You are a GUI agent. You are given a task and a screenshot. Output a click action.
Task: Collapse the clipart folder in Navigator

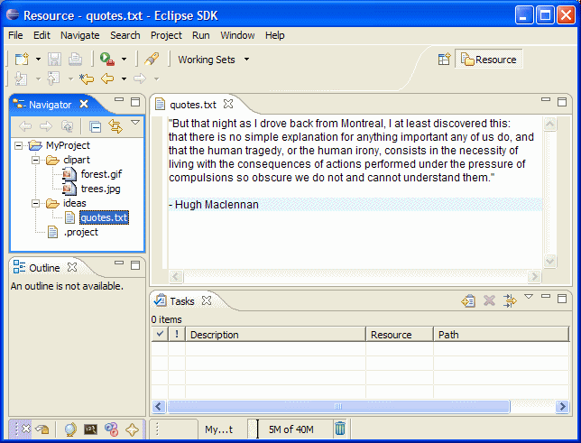tap(35, 160)
